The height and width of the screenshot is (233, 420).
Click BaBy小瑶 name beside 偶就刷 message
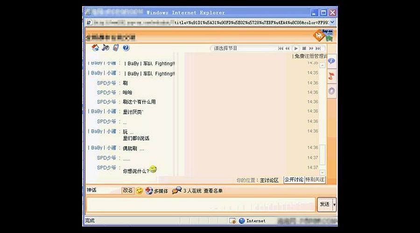coord(102,148)
